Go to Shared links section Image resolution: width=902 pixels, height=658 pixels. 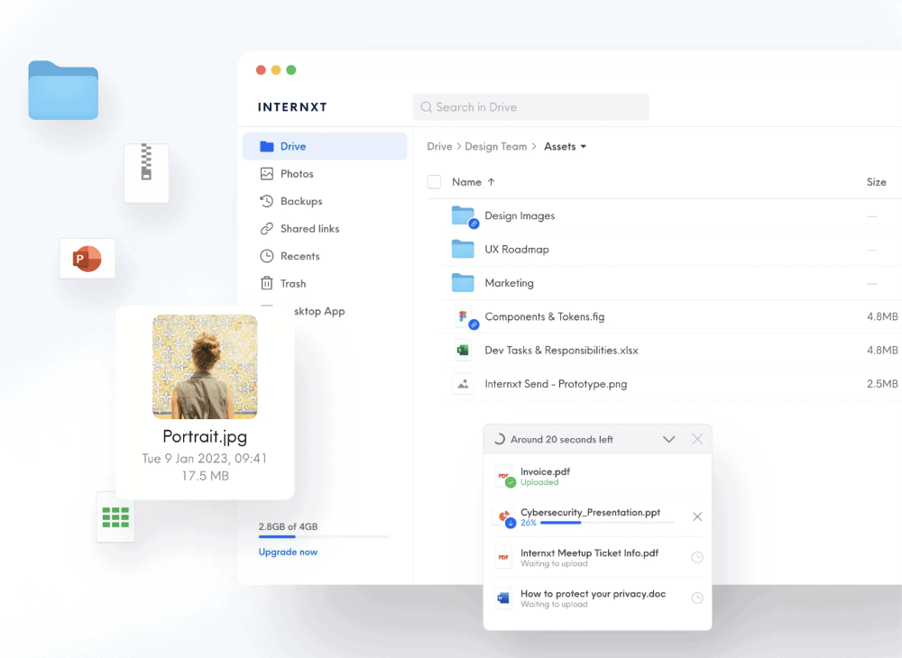coord(309,229)
